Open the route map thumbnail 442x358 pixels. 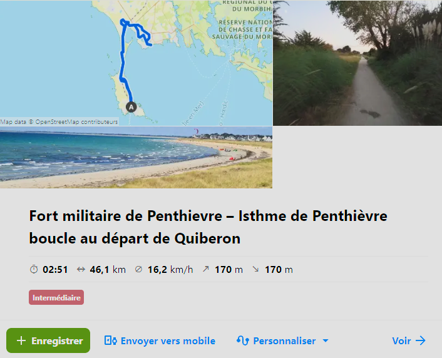(136, 63)
